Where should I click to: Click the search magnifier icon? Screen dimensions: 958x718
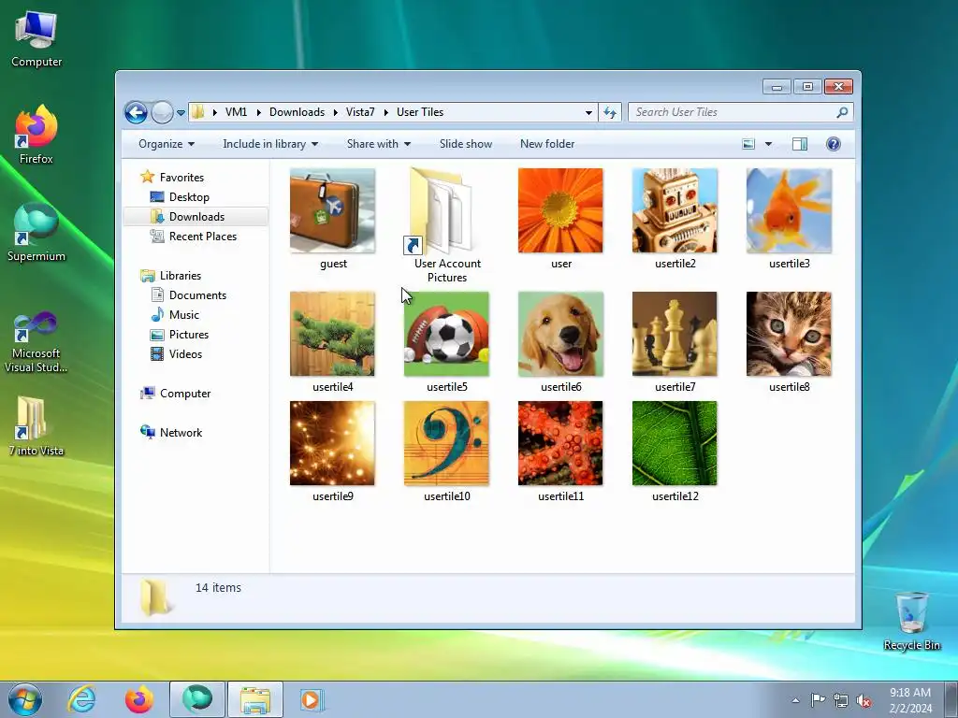pyautogui.click(x=842, y=112)
